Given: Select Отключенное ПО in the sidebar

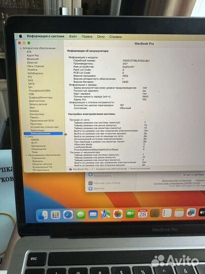Looking at the screenshot, I should pos(42,167).
